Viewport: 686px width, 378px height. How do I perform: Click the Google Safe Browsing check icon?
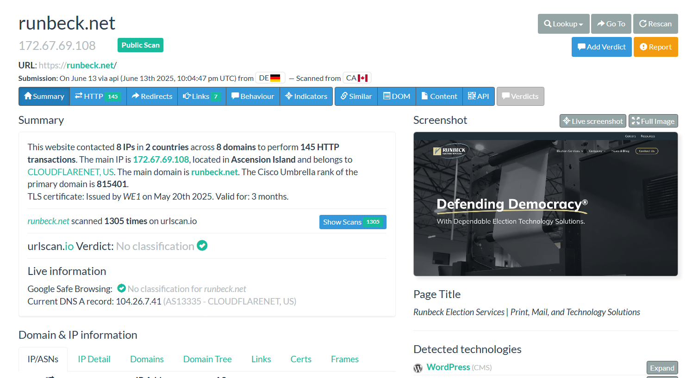tap(122, 288)
